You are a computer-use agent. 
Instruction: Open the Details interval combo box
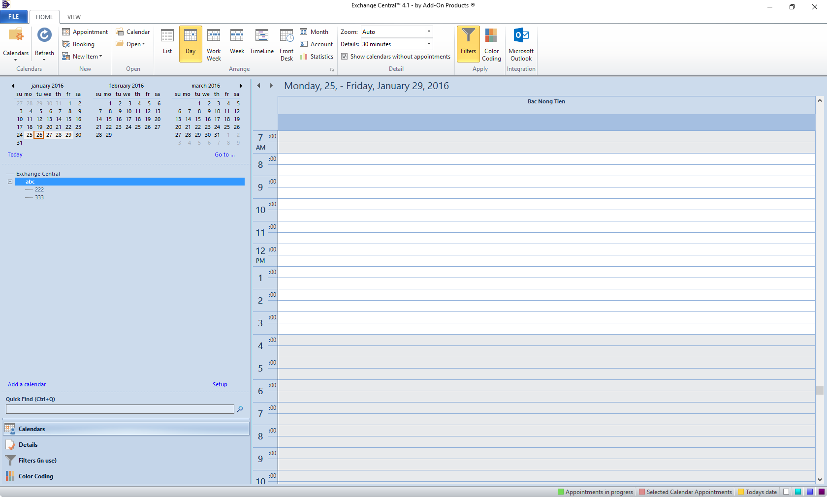point(397,44)
